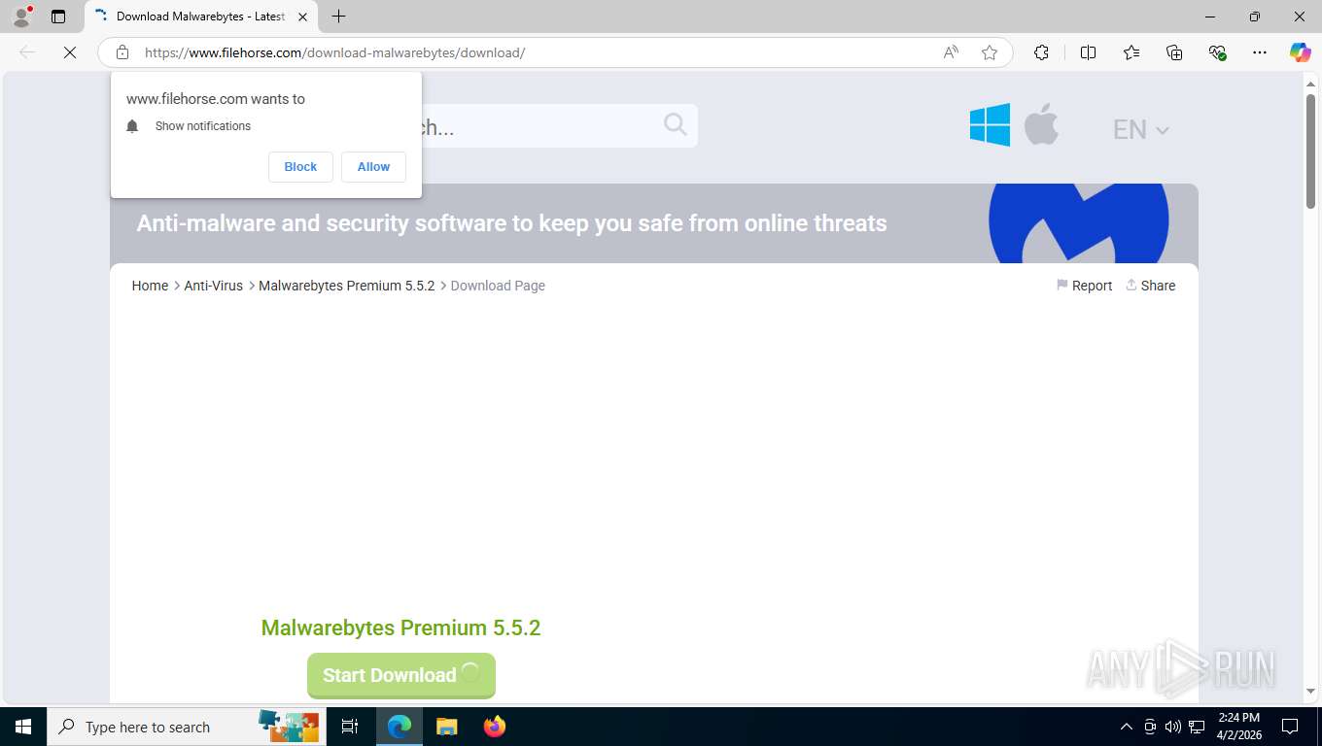Screen dimensions: 1322x746
Task: Switch to Microsoft Edge in taskbar
Action: (400, 727)
